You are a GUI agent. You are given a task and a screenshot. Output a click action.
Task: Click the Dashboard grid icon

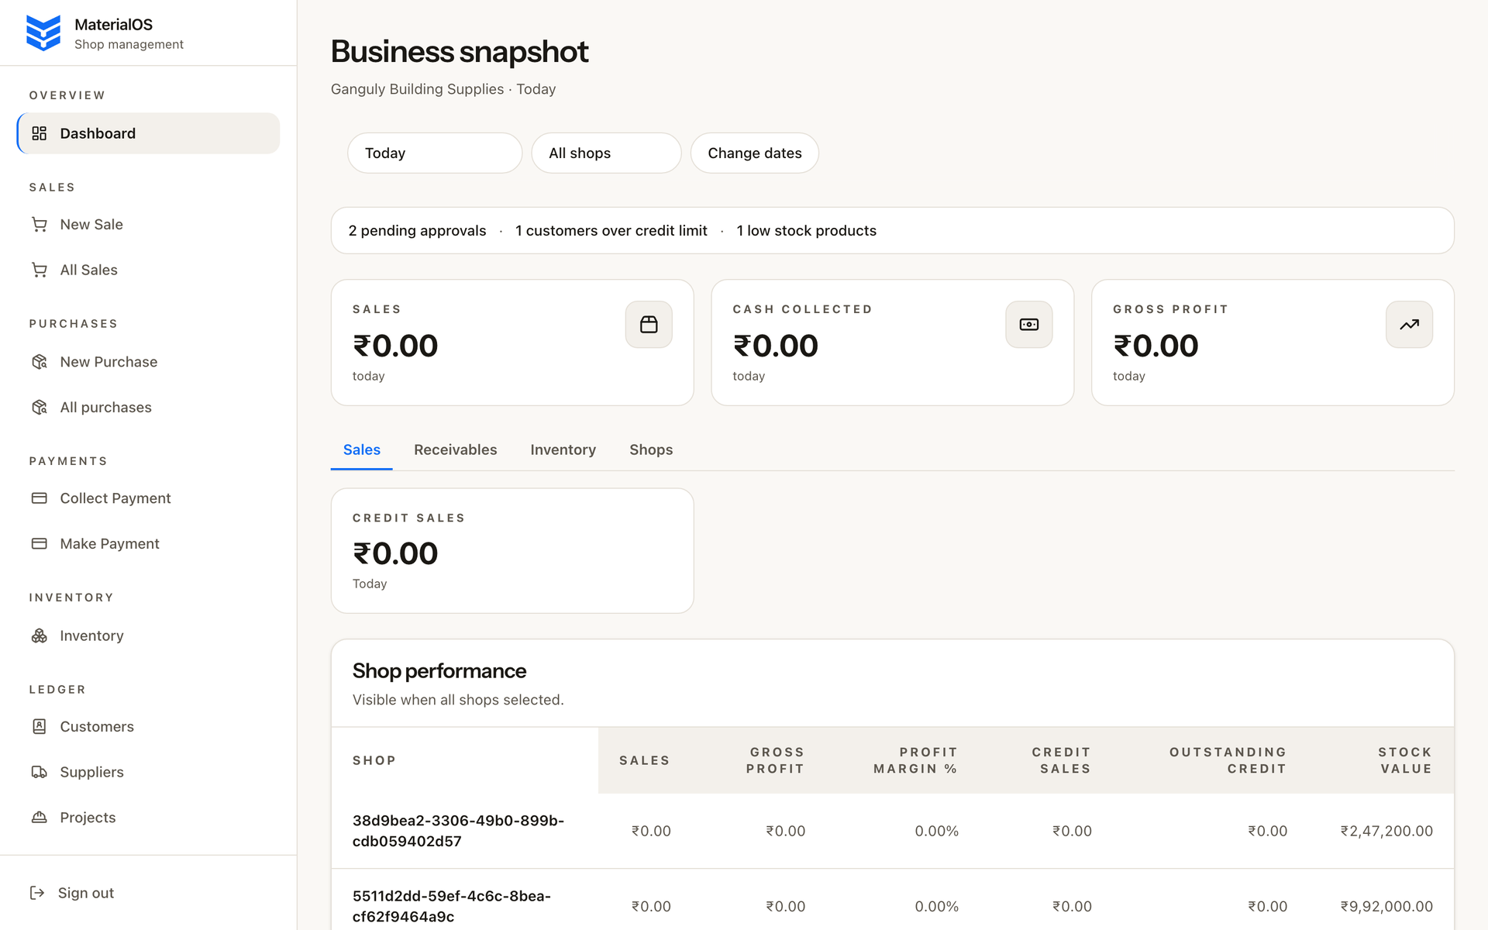[x=40, y=133]
